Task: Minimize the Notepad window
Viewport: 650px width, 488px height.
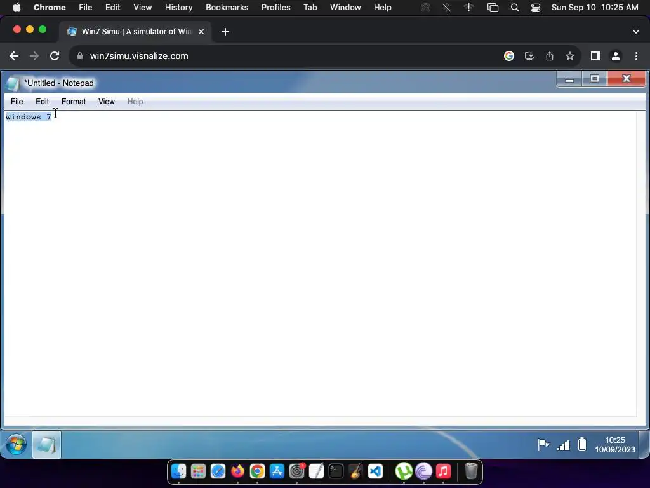Action: [569, 79]
